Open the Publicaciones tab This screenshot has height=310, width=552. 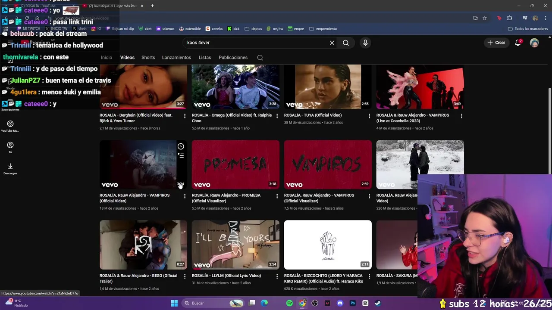[x=233, y=58]
